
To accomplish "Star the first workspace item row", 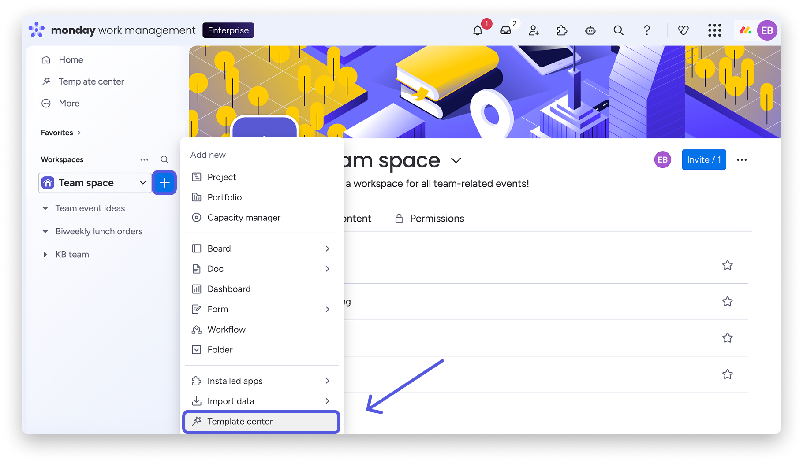I will click(x=728, y=265).
